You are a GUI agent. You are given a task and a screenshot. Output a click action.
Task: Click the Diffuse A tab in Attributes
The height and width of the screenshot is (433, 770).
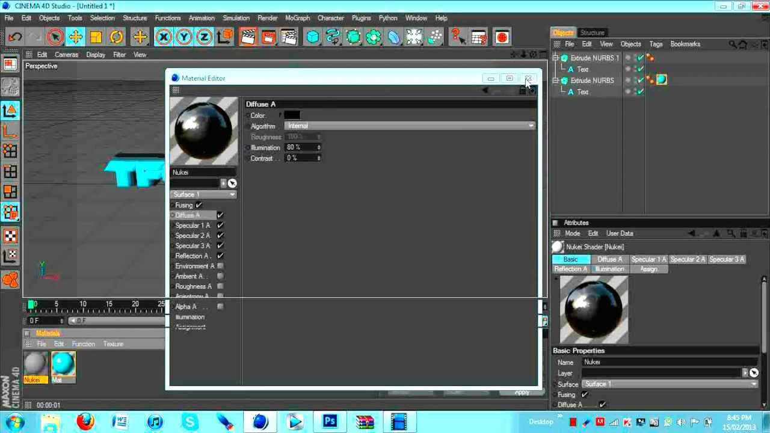point(609,259)
